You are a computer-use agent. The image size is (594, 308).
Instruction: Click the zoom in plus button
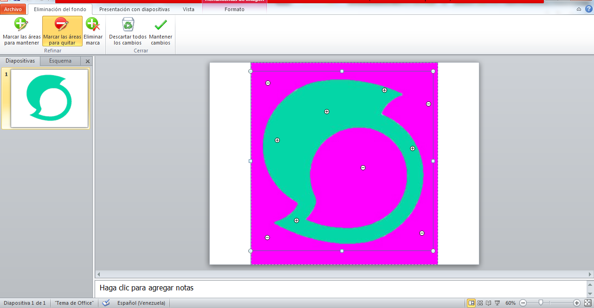coord(577,303)
